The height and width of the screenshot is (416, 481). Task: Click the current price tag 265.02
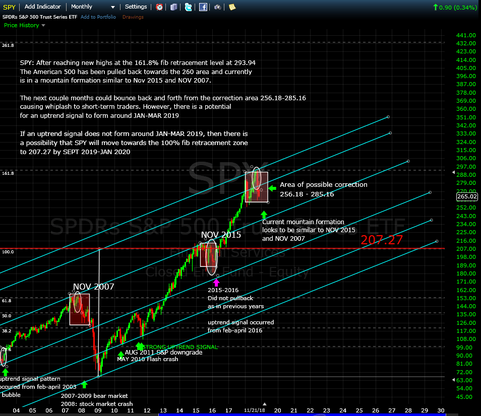[467, 196]
